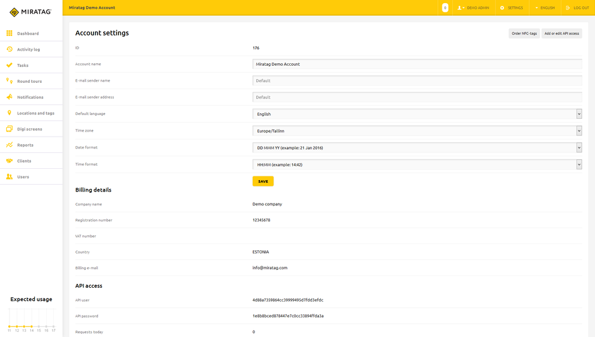Click the Account settings heading

[102, 33]
